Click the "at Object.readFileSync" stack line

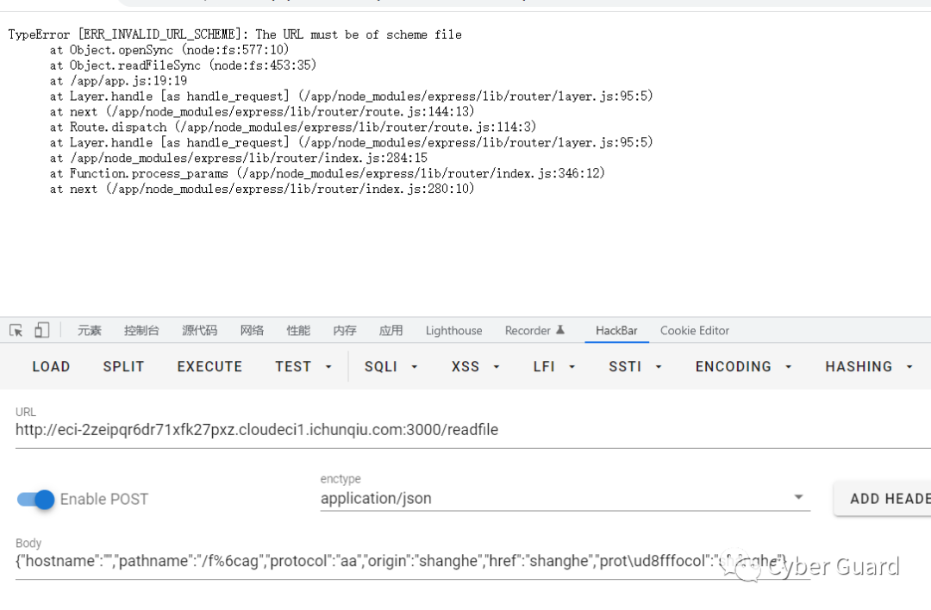184,65
